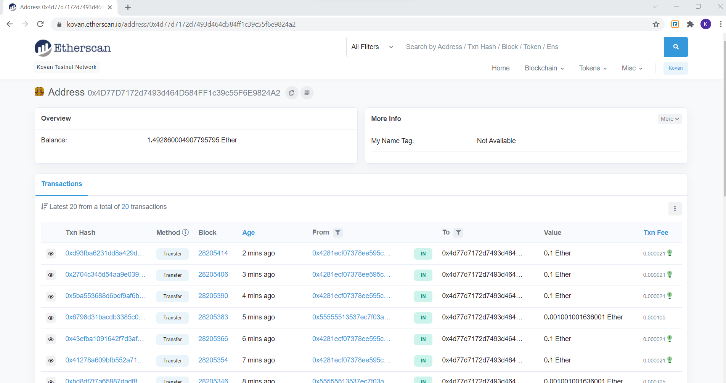
Task: Filter the From column
Action: [338, 233]
